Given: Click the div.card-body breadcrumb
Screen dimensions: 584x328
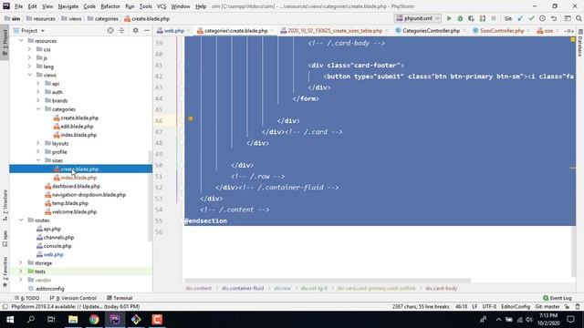Looking at the screenshot, I should [x=441, y=288].
